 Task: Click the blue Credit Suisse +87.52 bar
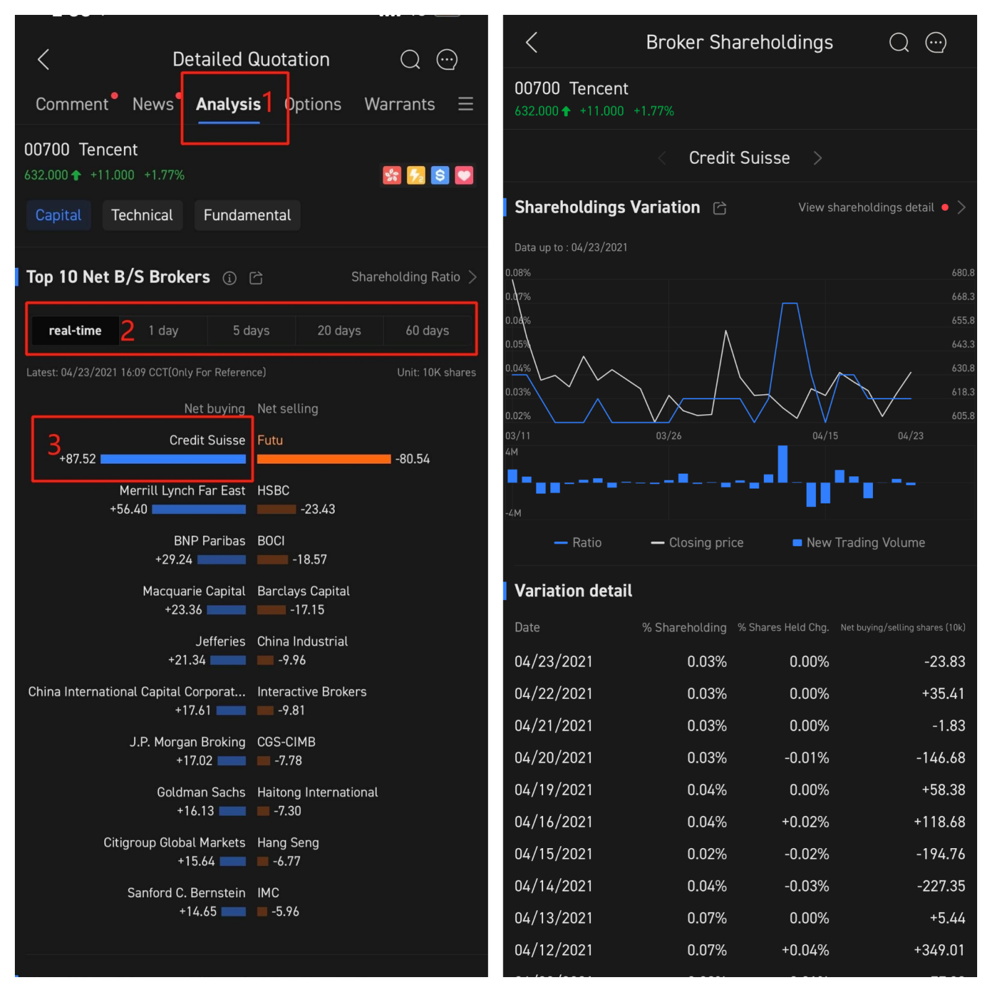(173, 459)
